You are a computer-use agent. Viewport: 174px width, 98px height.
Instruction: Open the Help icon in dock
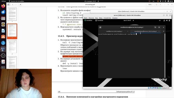tap(3, 43)
